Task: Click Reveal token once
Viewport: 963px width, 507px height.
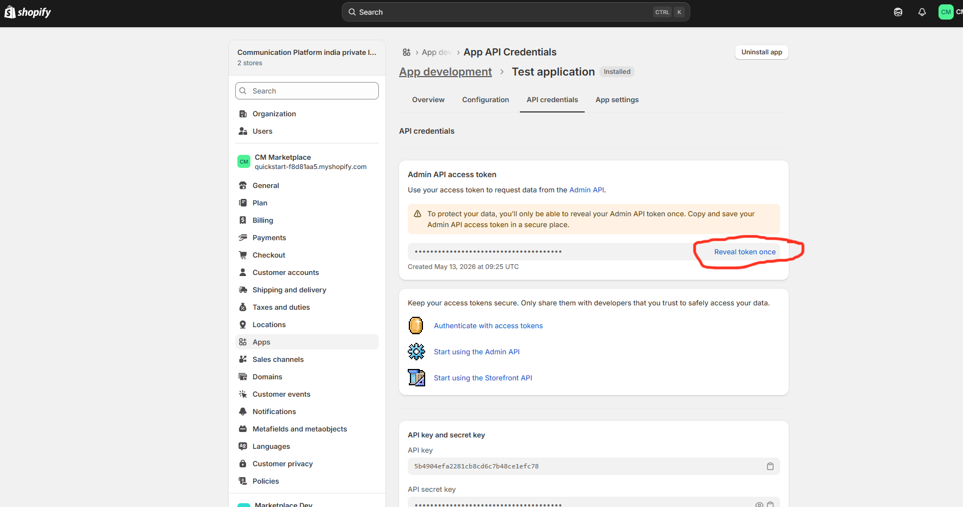Action: (x=745, y=252)
